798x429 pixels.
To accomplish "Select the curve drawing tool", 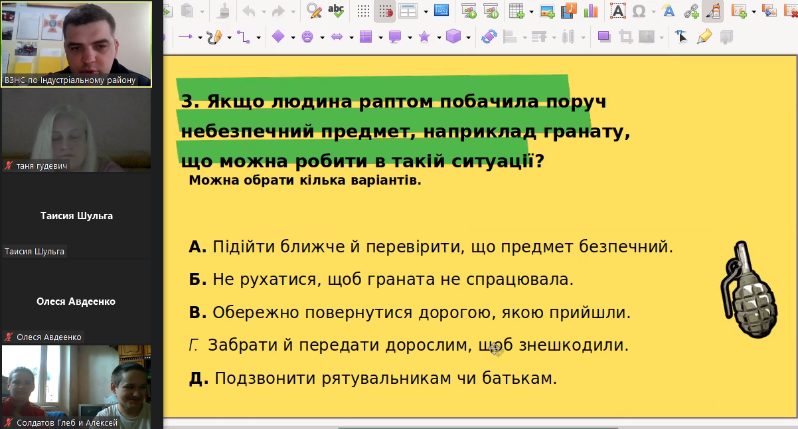I will pos(214,37).
